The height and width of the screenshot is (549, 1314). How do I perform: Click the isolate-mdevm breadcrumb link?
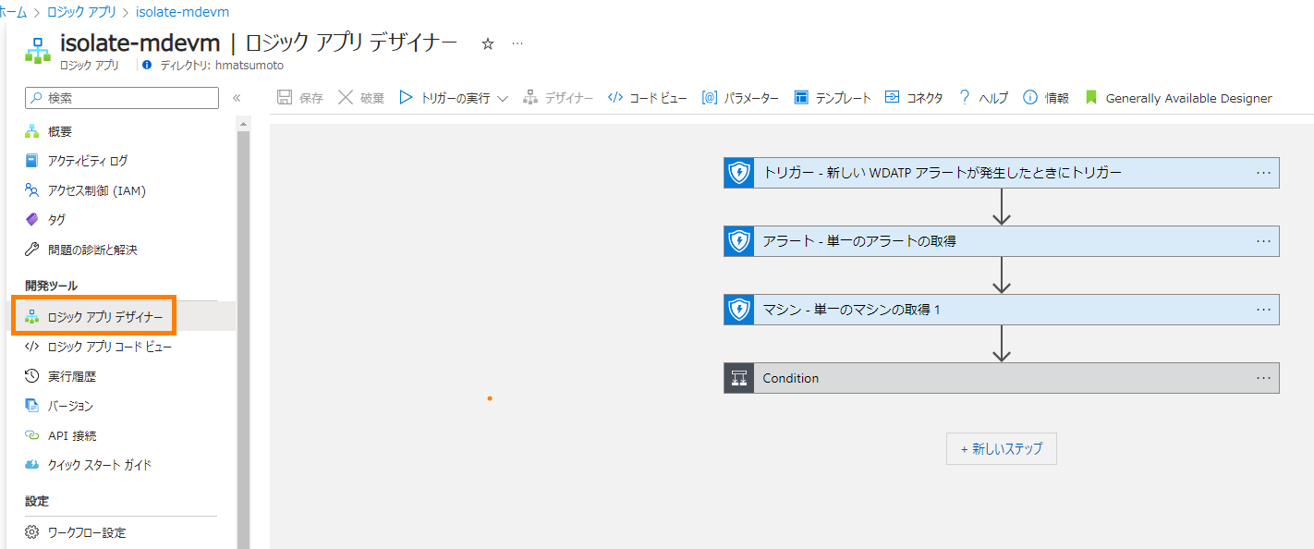coord(183,12)
